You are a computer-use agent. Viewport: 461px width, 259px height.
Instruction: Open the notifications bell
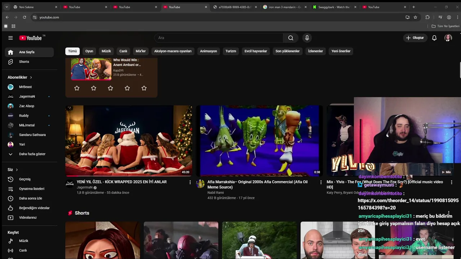tap(434, 38)
